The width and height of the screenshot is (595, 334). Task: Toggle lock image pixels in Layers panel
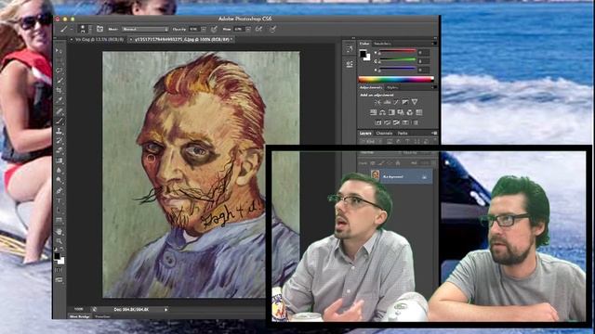380,163
